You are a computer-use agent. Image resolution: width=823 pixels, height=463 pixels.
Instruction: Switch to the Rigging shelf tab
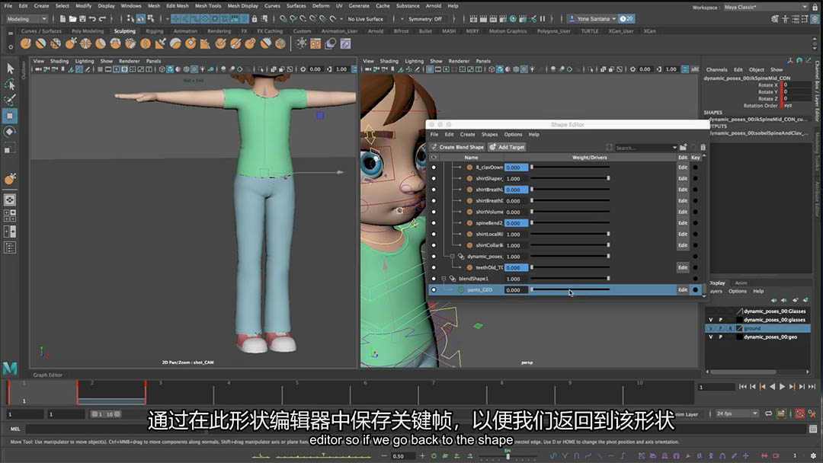[154, 31]
